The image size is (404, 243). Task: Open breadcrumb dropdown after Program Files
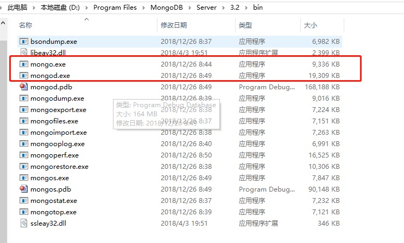coord(143,8)
